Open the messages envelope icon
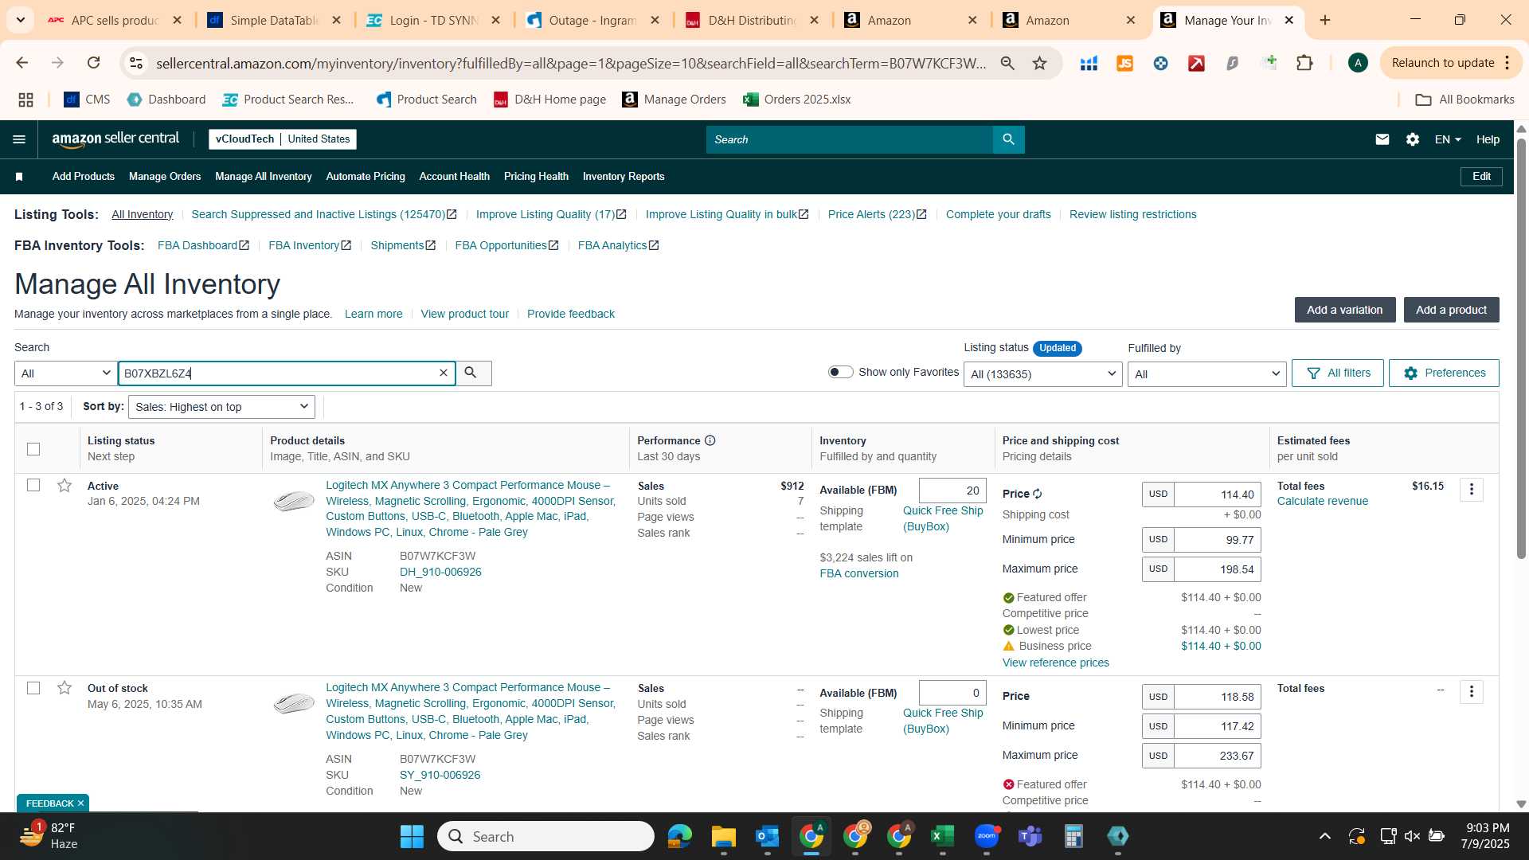Screen dimensions: 1529x860 [x=1382, y=139]
